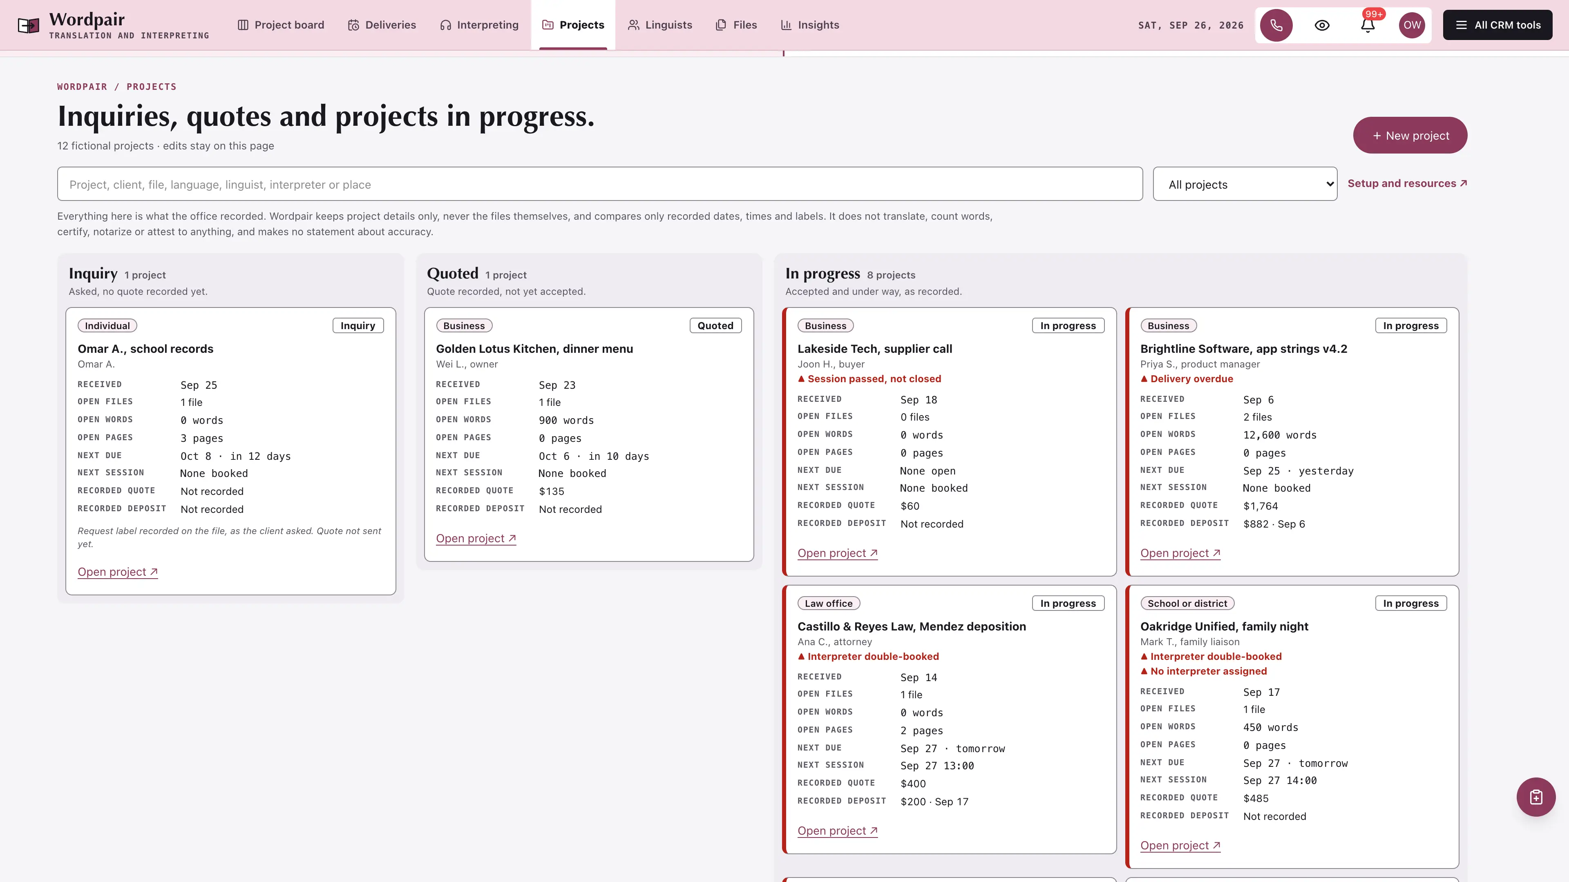Click the floating clipboard add button
Image resolution: width=1569 pixels, height=882 pixels.
point(1535,797)
